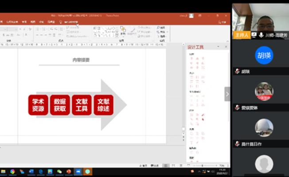Click the Arrange button in Drawing group
The width and height of the screenshot is (289, 177).
pos(123,32)
